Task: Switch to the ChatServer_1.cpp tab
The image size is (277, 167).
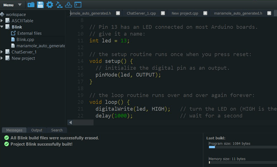Action: coord(141,13)
